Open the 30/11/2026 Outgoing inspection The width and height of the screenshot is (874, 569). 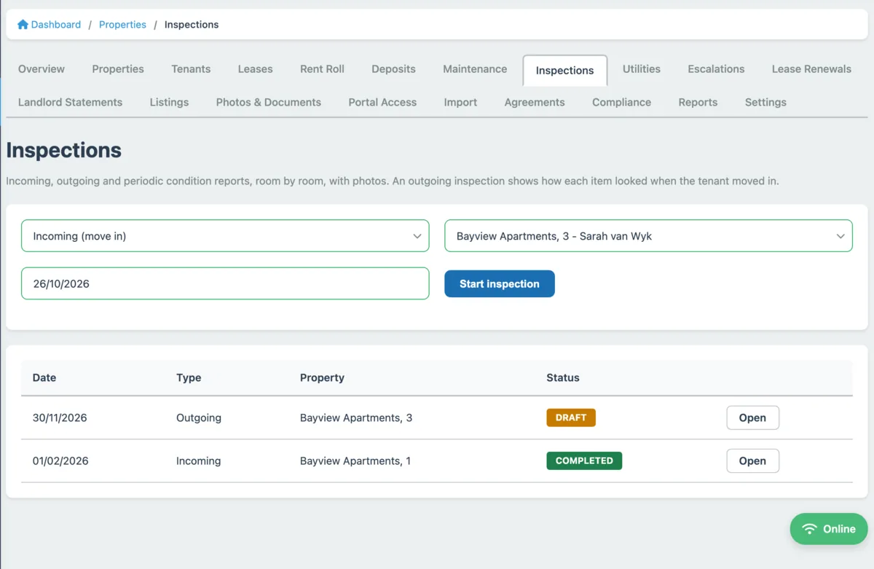coord(752,418)
